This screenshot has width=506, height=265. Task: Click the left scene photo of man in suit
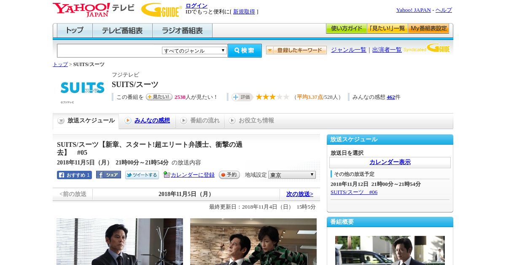tap(120, 241)
